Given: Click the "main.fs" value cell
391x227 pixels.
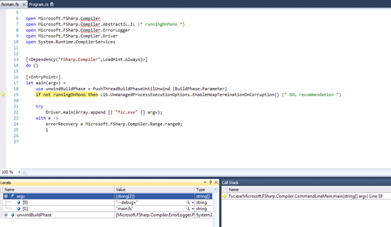Looking at the screenshot, I should coord(154,209).
